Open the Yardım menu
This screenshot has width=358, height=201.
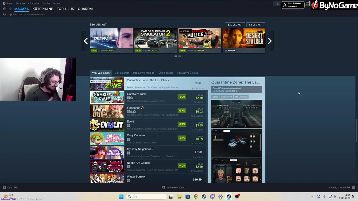coord(56,3)
